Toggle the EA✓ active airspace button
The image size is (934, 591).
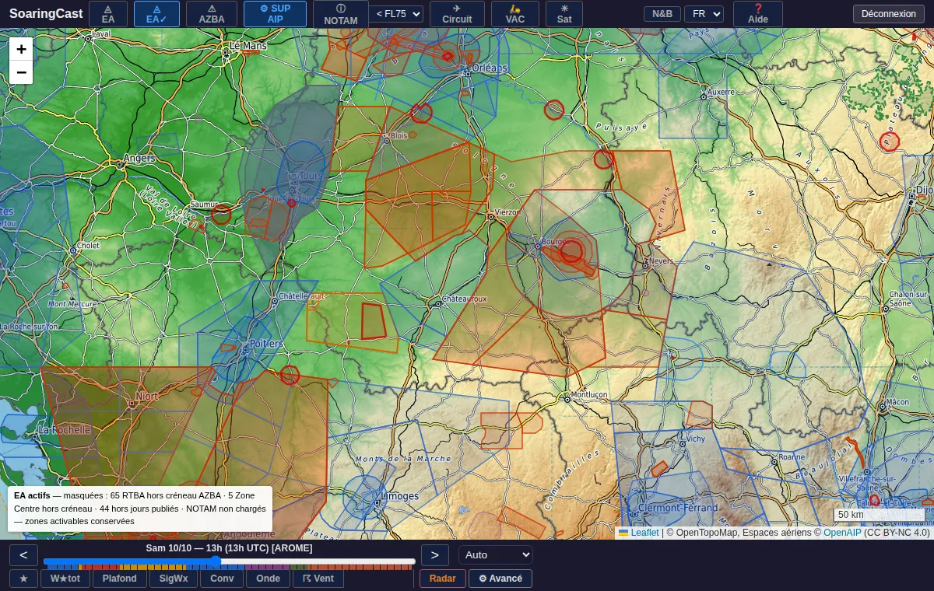point(156,14)
